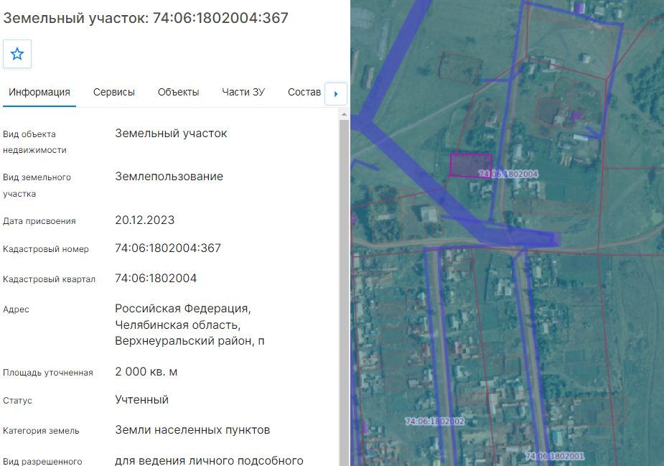Click map label 74:06:1802001
664x466 pixels.
point(555,456)
